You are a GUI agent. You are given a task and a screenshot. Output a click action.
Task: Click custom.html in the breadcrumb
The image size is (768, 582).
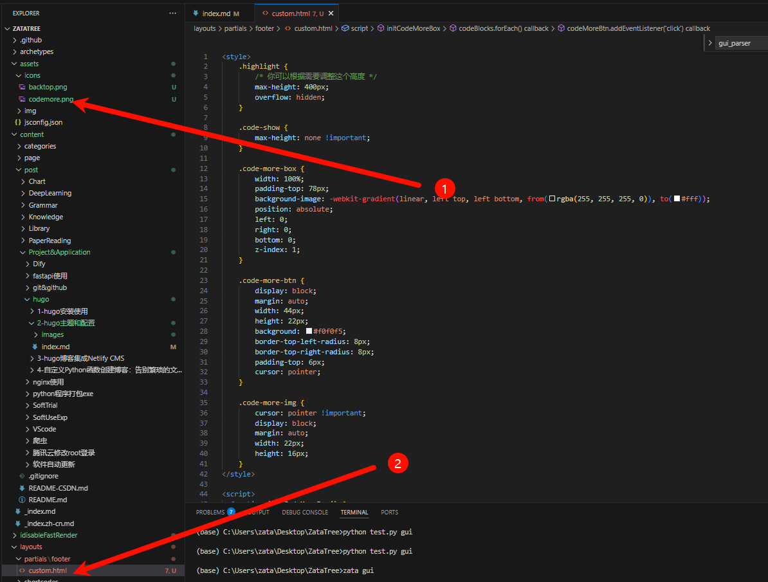[313, 28]
